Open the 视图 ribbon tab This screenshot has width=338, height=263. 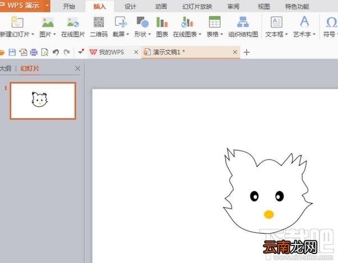click(264, 7)
